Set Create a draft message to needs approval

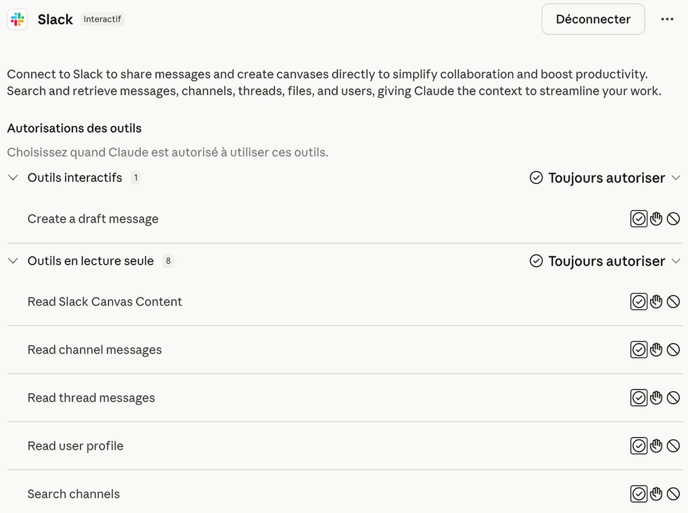656,219
